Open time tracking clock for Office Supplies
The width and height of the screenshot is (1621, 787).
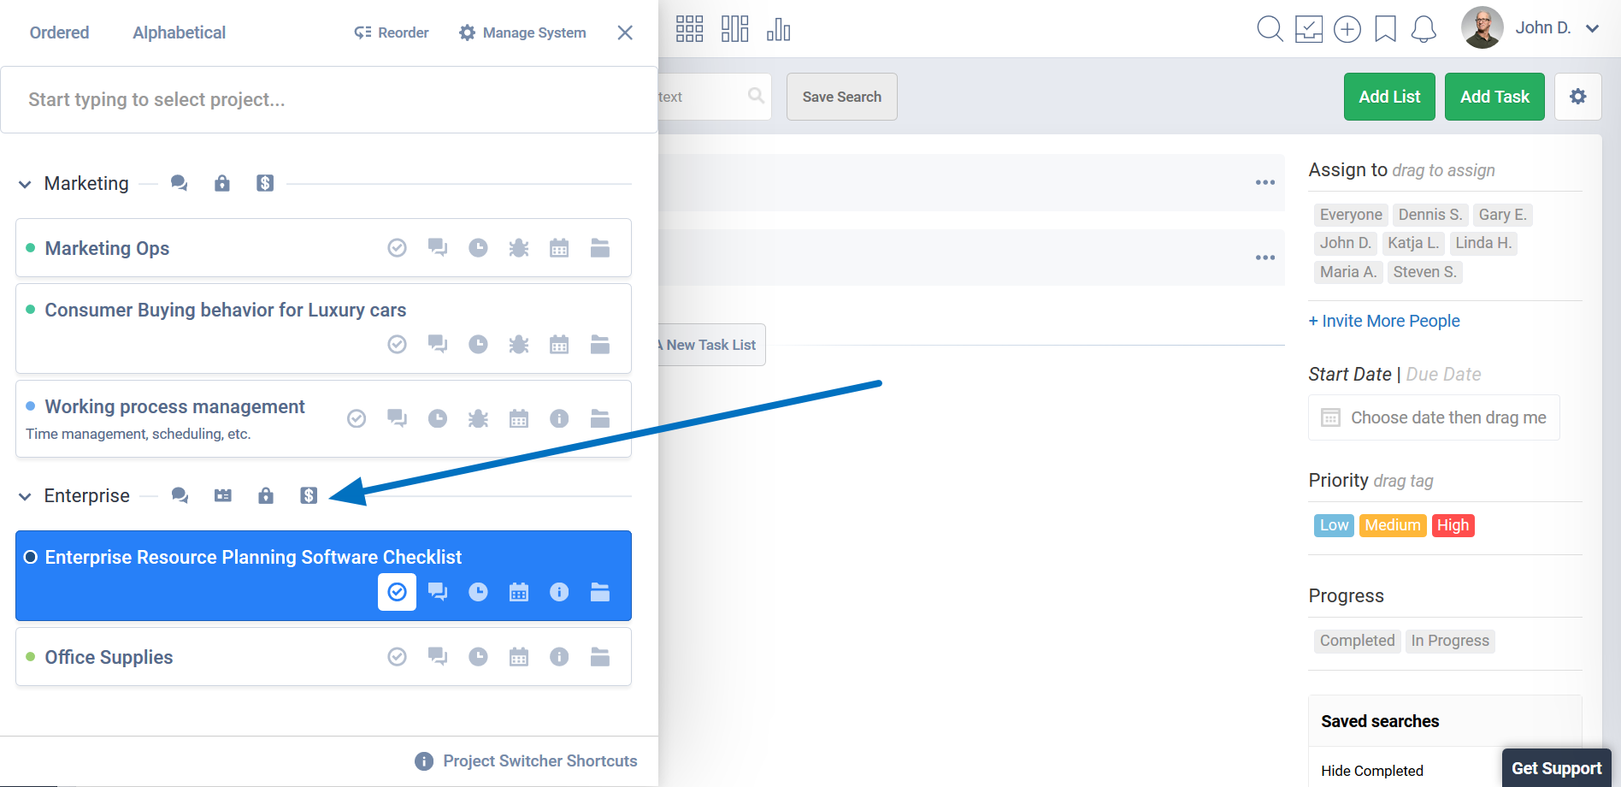[478, 657]
